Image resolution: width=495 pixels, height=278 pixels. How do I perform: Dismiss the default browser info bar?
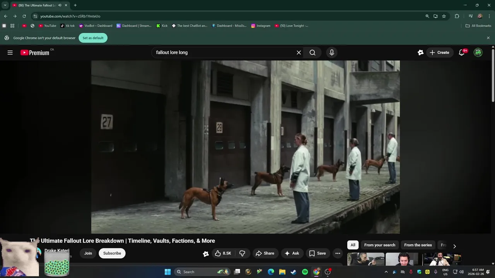click(488, 38)
